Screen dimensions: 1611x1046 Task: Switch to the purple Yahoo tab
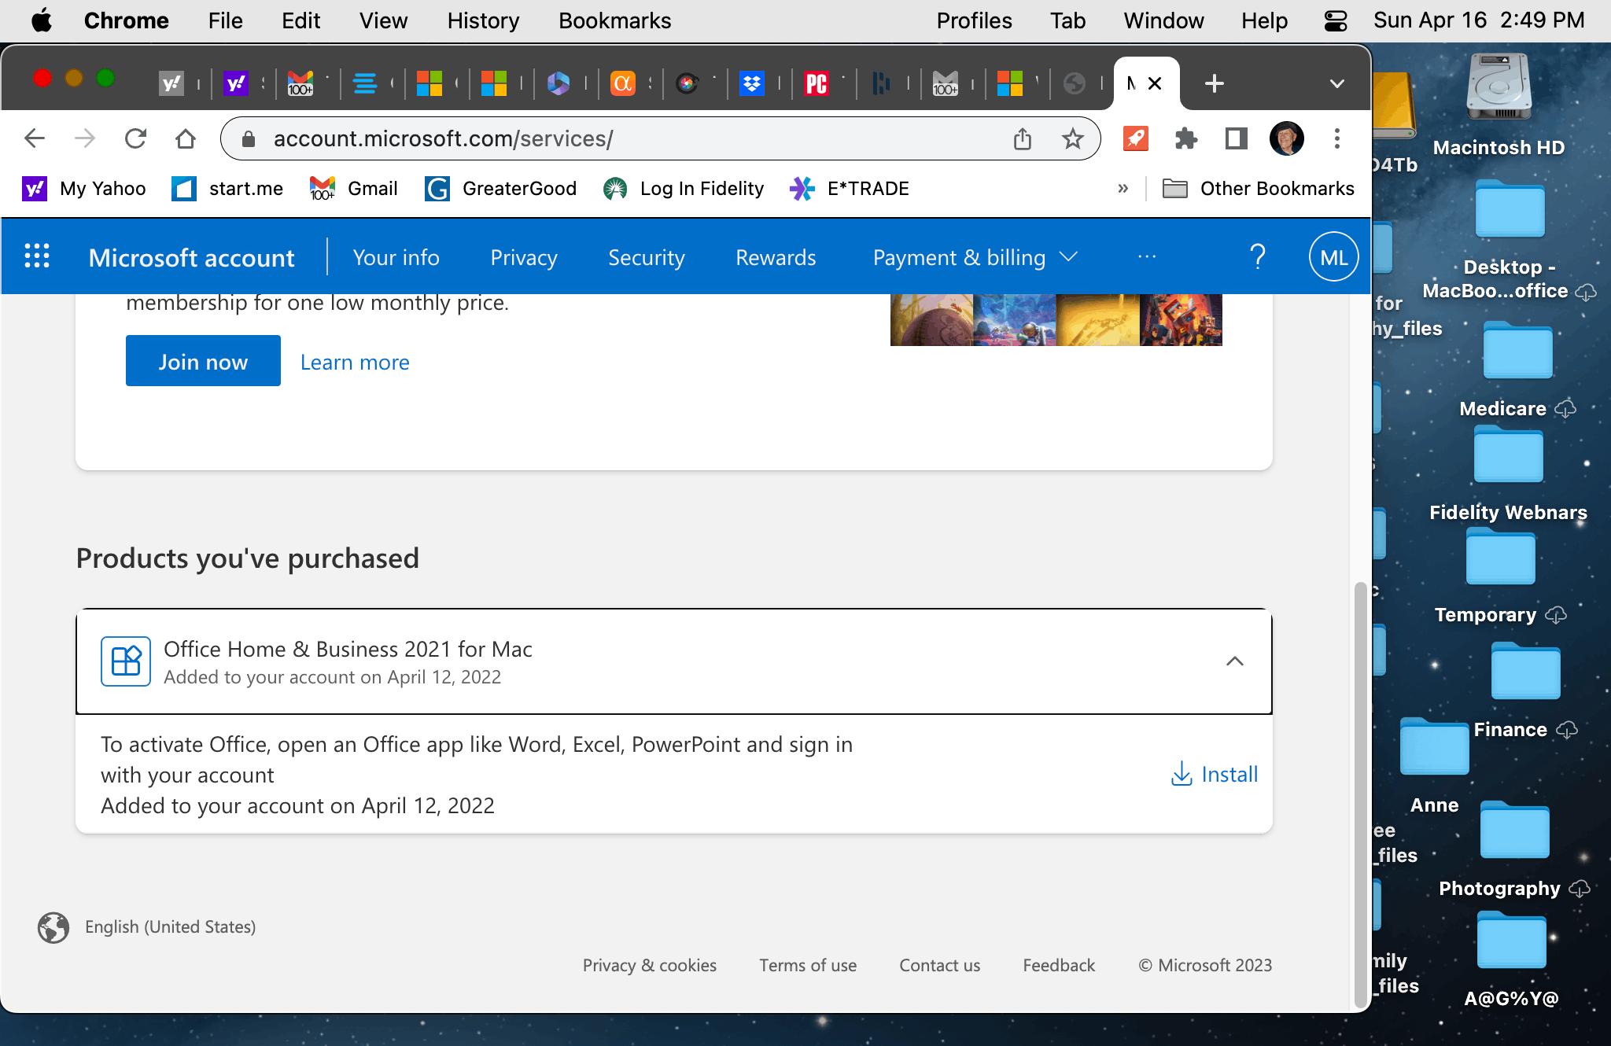coord(236,83)
